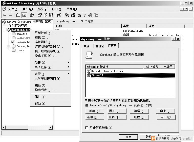The image size is (194, 142).
Task: Go up one level via toolbar folder icon
Action: tap(18, 15)
